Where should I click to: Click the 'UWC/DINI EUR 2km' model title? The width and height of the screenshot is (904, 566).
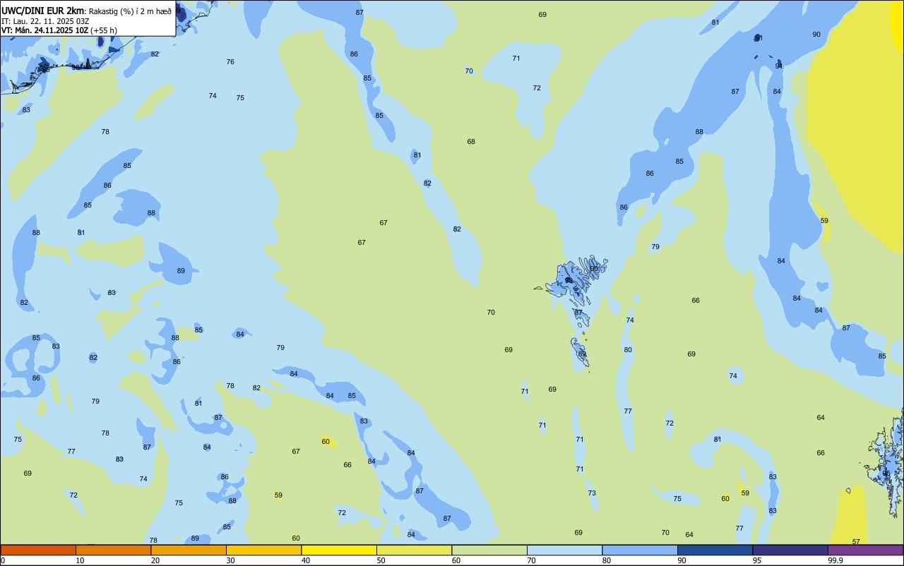tap(42, 10)
